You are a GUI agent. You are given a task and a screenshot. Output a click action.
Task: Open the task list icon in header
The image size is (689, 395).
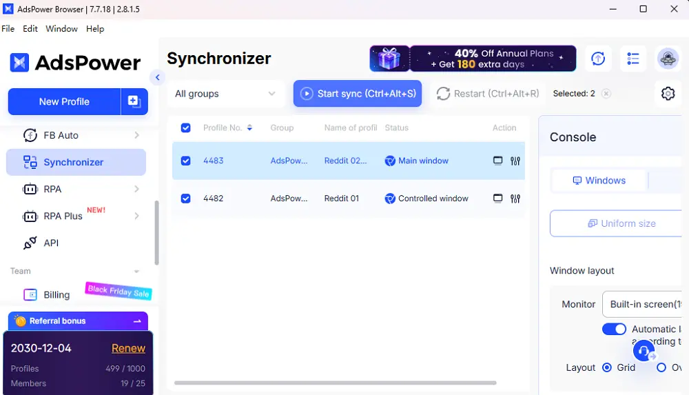[x=633, y=59]
